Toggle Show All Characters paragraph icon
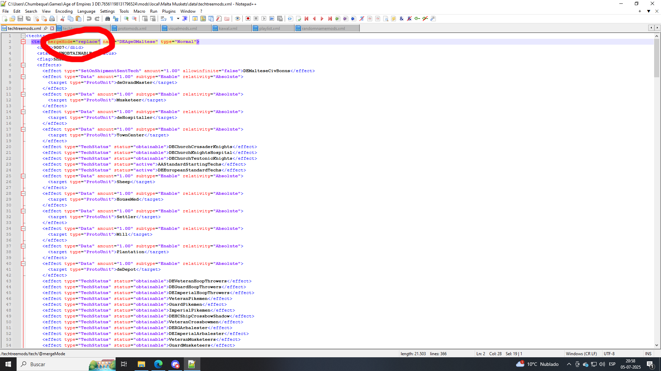661x371 pixels. coord(171,19)
